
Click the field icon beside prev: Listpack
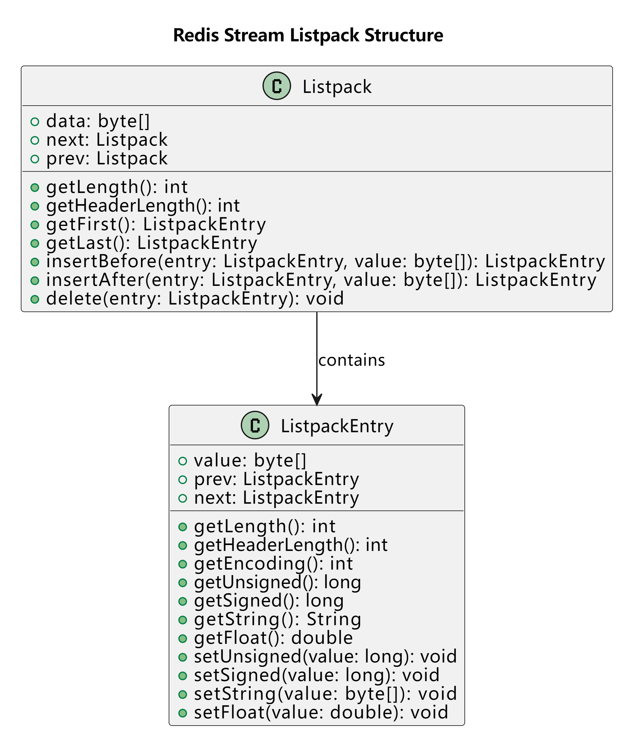35,159
